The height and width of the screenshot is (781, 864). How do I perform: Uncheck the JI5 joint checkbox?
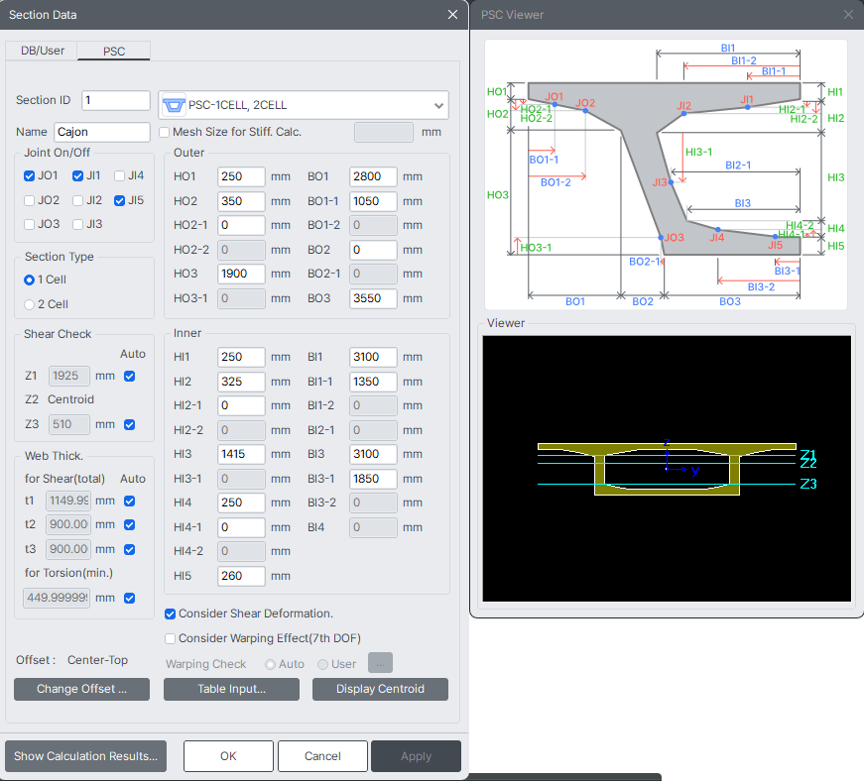click(x=120, y=200)
